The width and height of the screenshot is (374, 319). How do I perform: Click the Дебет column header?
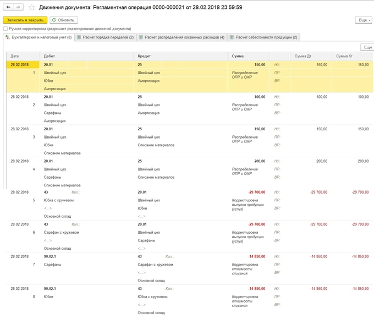(x=86, y=56)
